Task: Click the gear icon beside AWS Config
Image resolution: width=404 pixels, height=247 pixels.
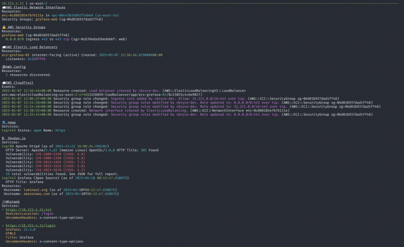Action: click(4, 67)
